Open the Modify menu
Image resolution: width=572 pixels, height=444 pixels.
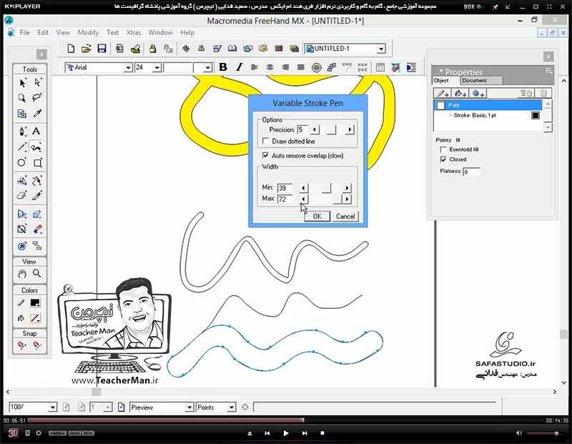[88, 32]
